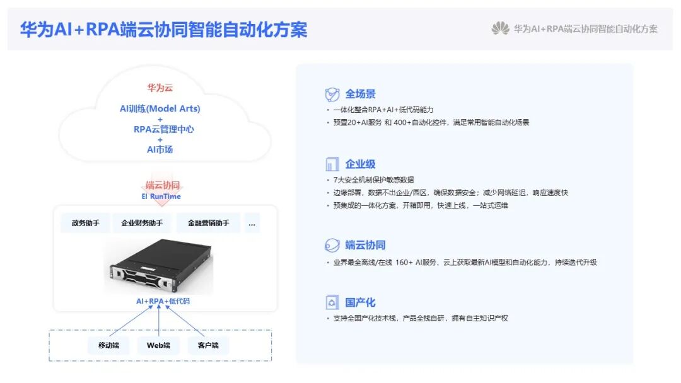
Task: Select the 移动端 box
Action: [108, 345]
